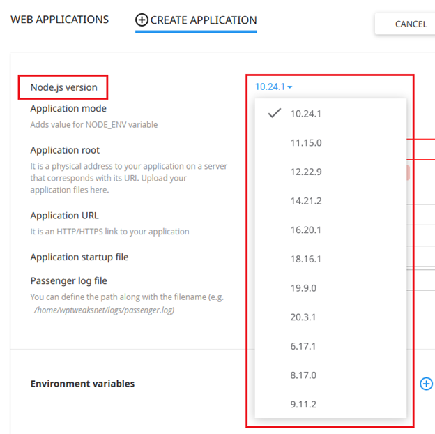Click the Node.js version label
435x434 pixels.
click(64, 87)
